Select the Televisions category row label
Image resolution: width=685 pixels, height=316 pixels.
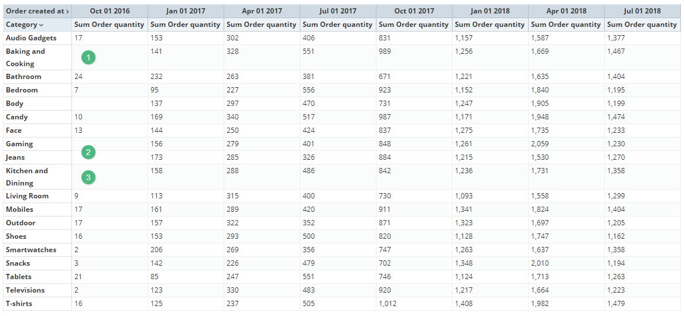pos(25,290)
